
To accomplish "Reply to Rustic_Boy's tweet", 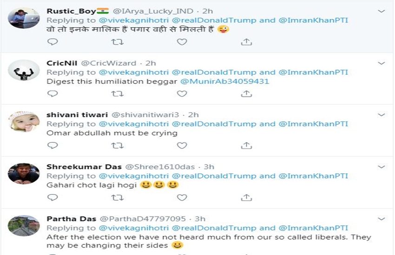I will coord(53,42).
